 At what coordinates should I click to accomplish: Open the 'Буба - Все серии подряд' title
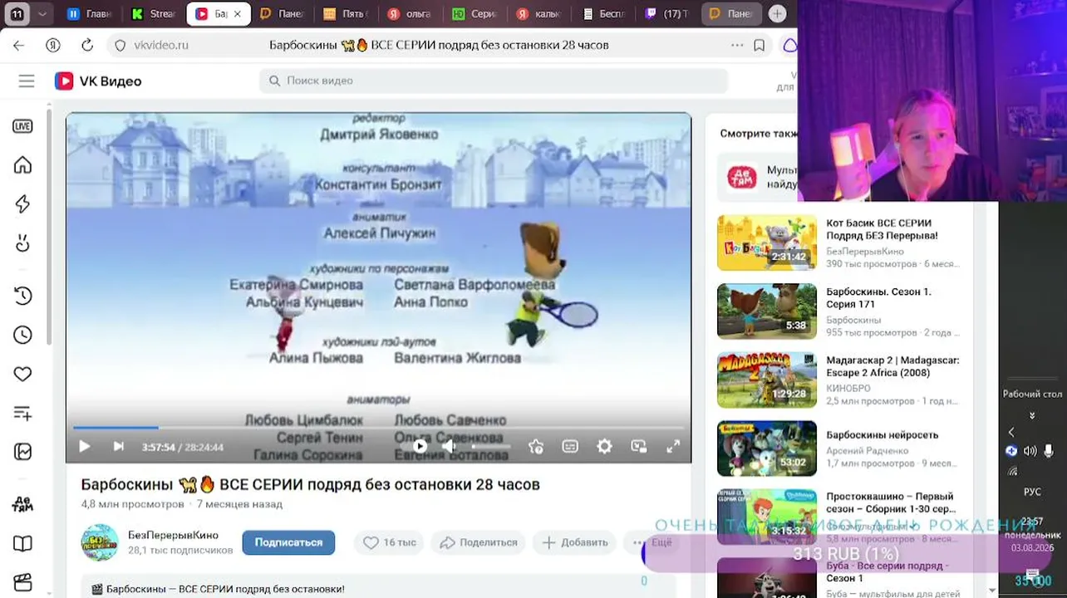pos(887,571)
